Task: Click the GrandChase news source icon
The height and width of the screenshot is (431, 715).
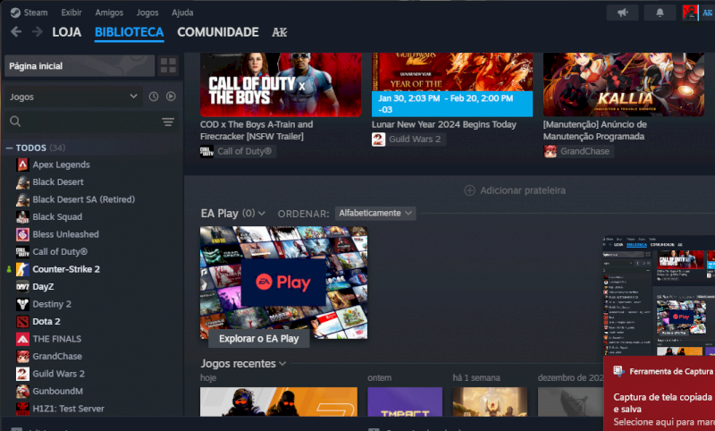Action: pyautogui.click(x=551, y=151)
